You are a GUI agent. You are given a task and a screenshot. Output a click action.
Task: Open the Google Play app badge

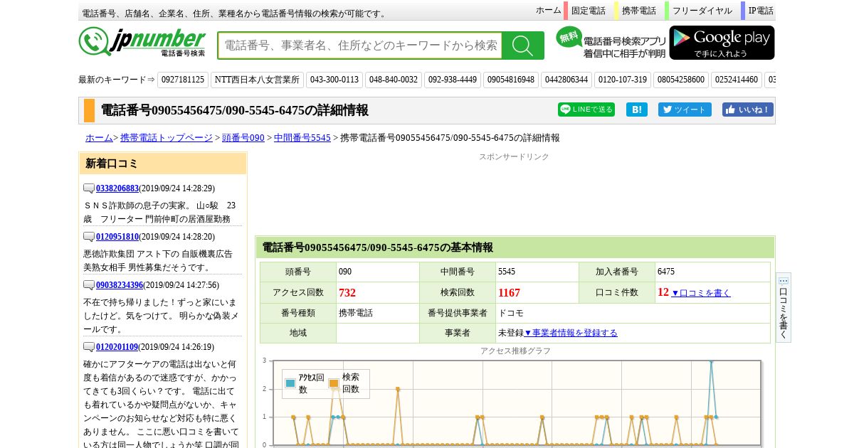pyautogui.click(x=722, y=43)
